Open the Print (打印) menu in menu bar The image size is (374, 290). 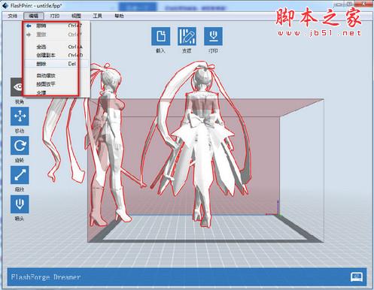point(55,16)
